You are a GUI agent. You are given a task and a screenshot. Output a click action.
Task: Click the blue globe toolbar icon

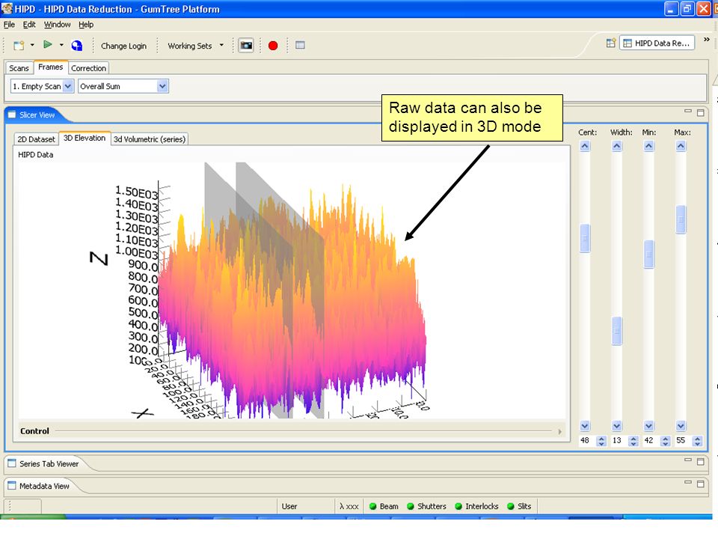[77, 46]
